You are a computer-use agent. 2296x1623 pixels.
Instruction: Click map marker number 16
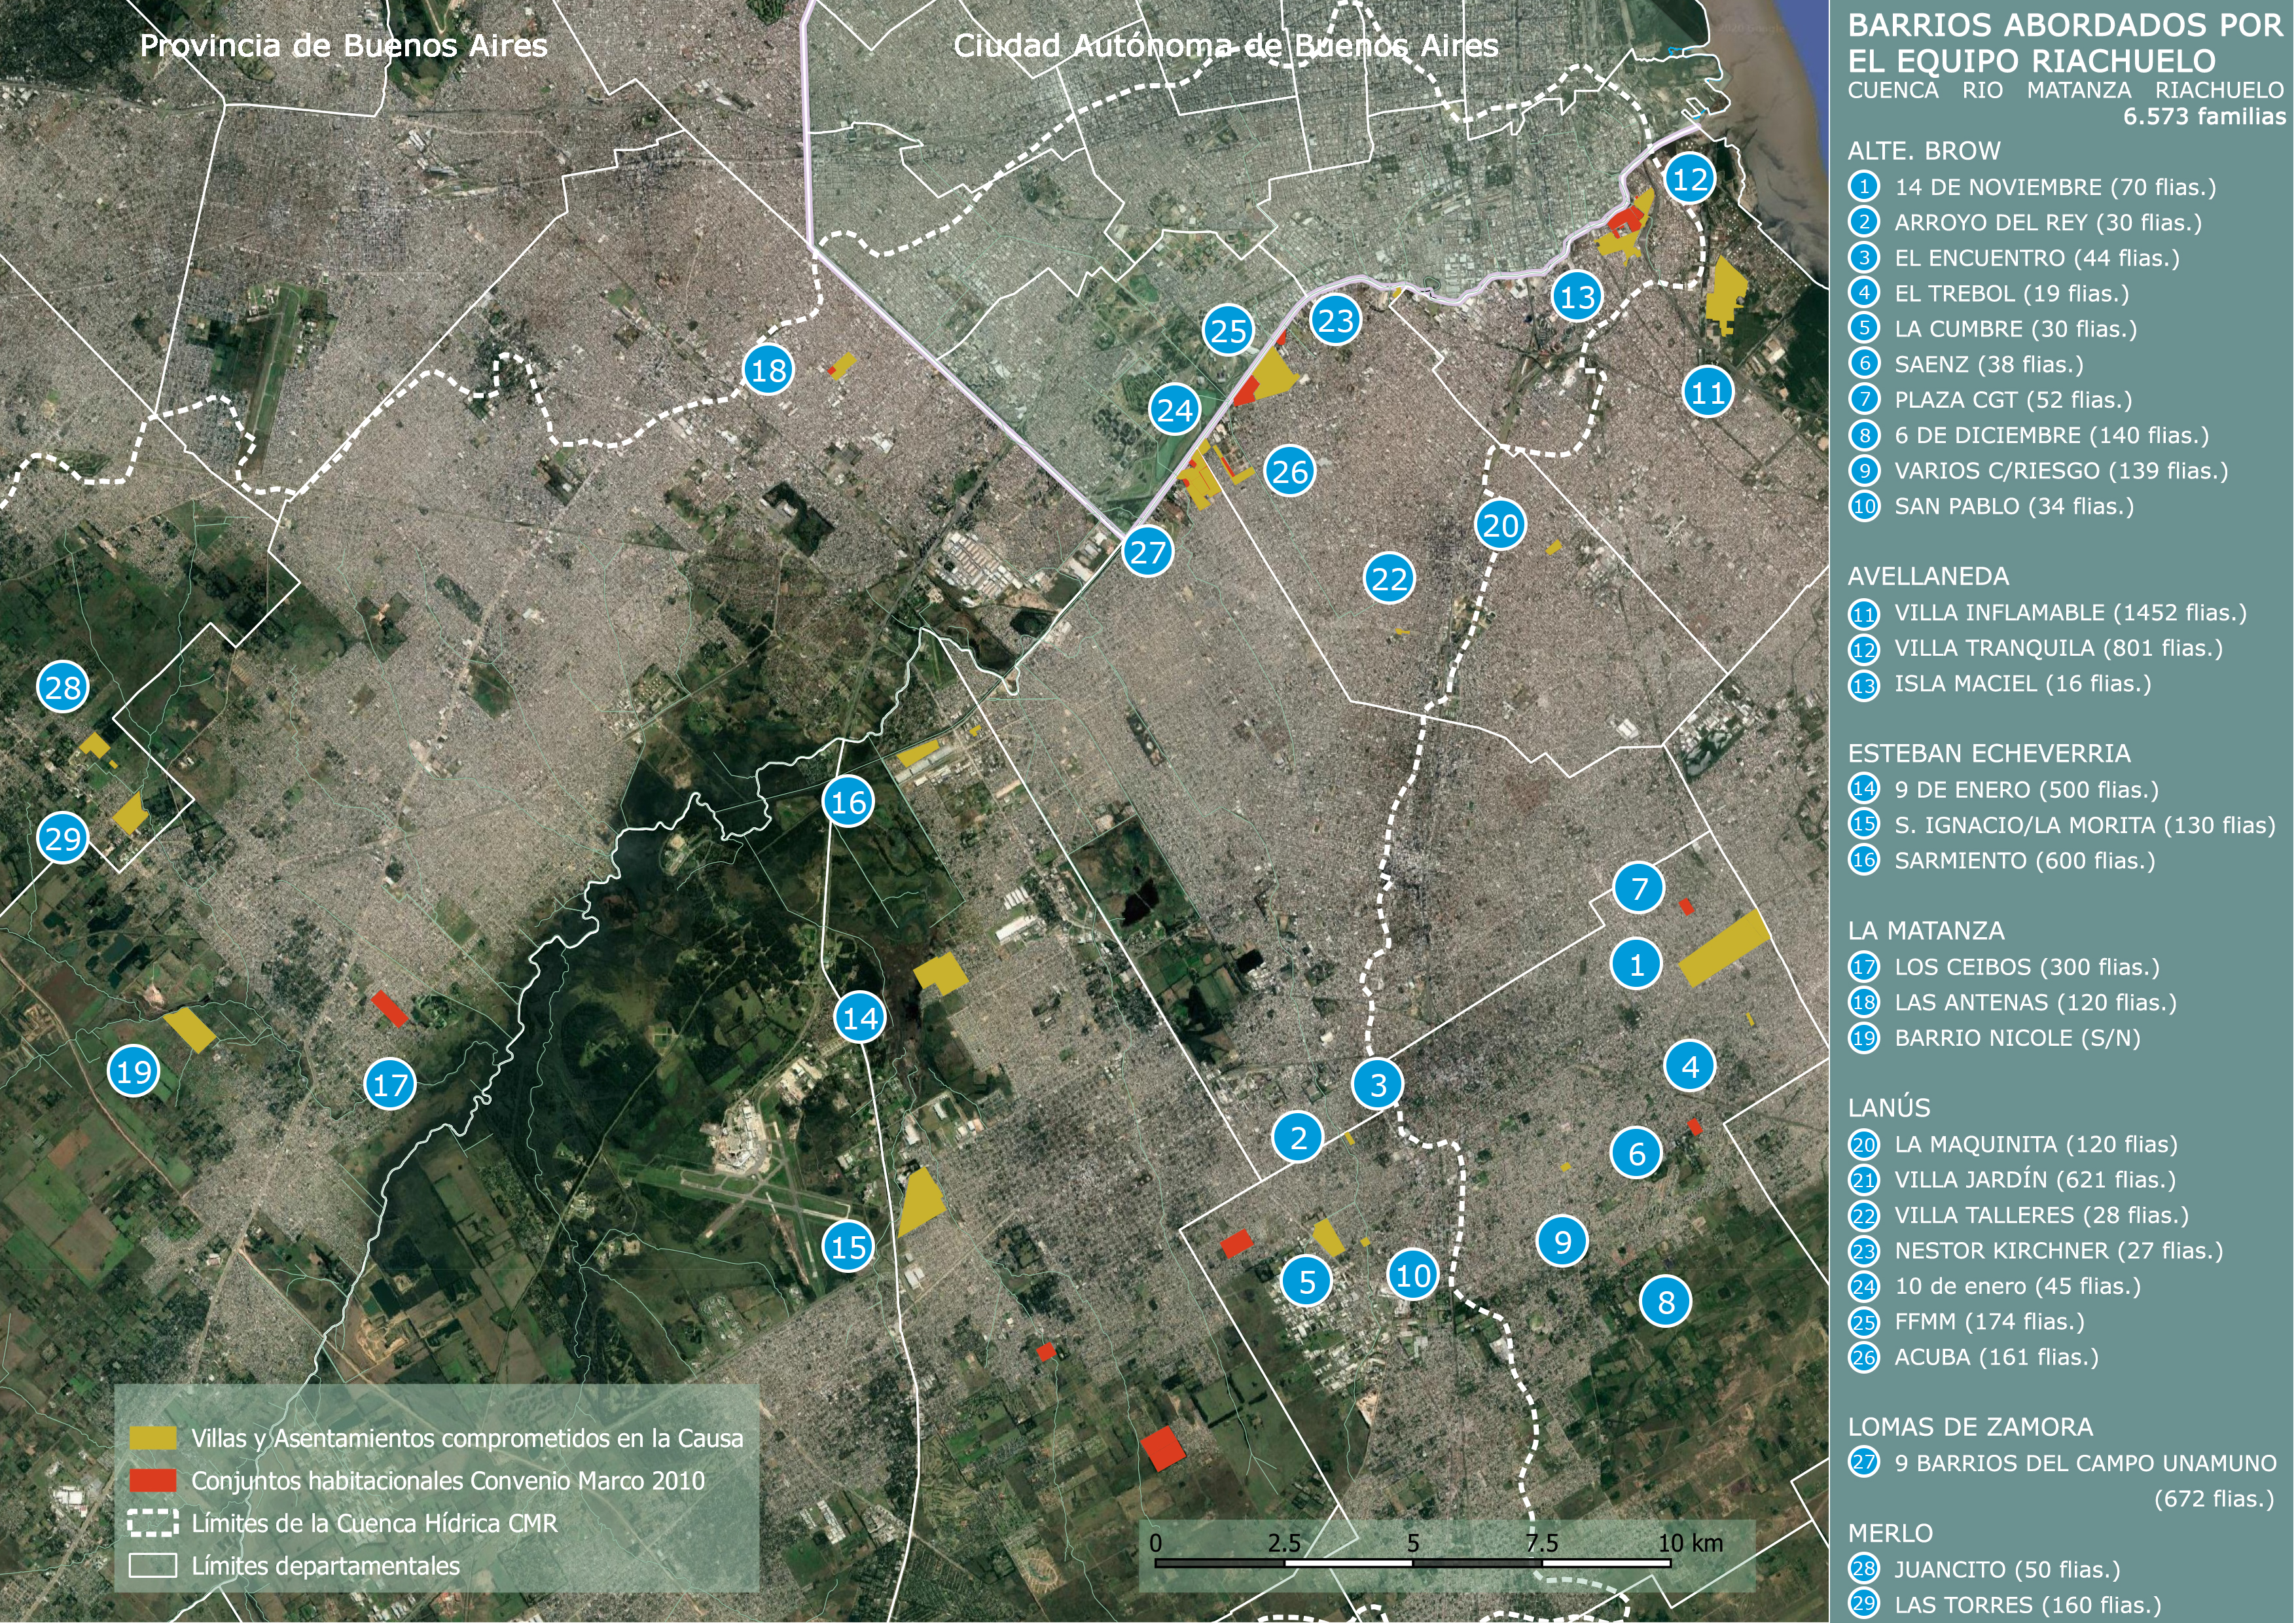848,802
